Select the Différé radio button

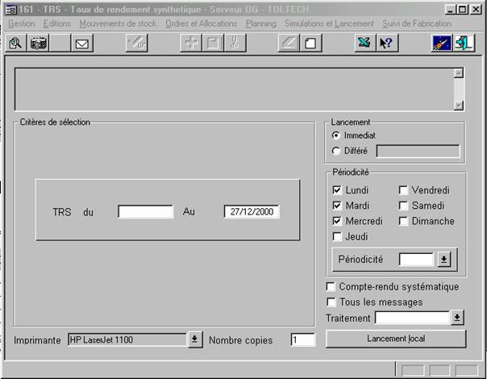pyautogui.click(x=336, y=151)
